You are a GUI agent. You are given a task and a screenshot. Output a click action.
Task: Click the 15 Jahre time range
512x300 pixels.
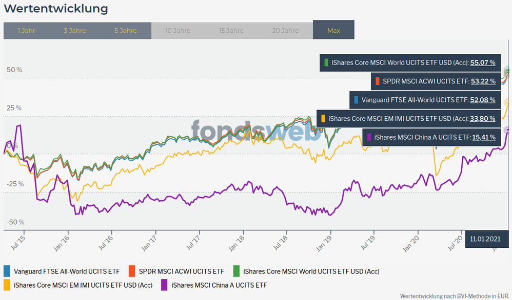231,31
